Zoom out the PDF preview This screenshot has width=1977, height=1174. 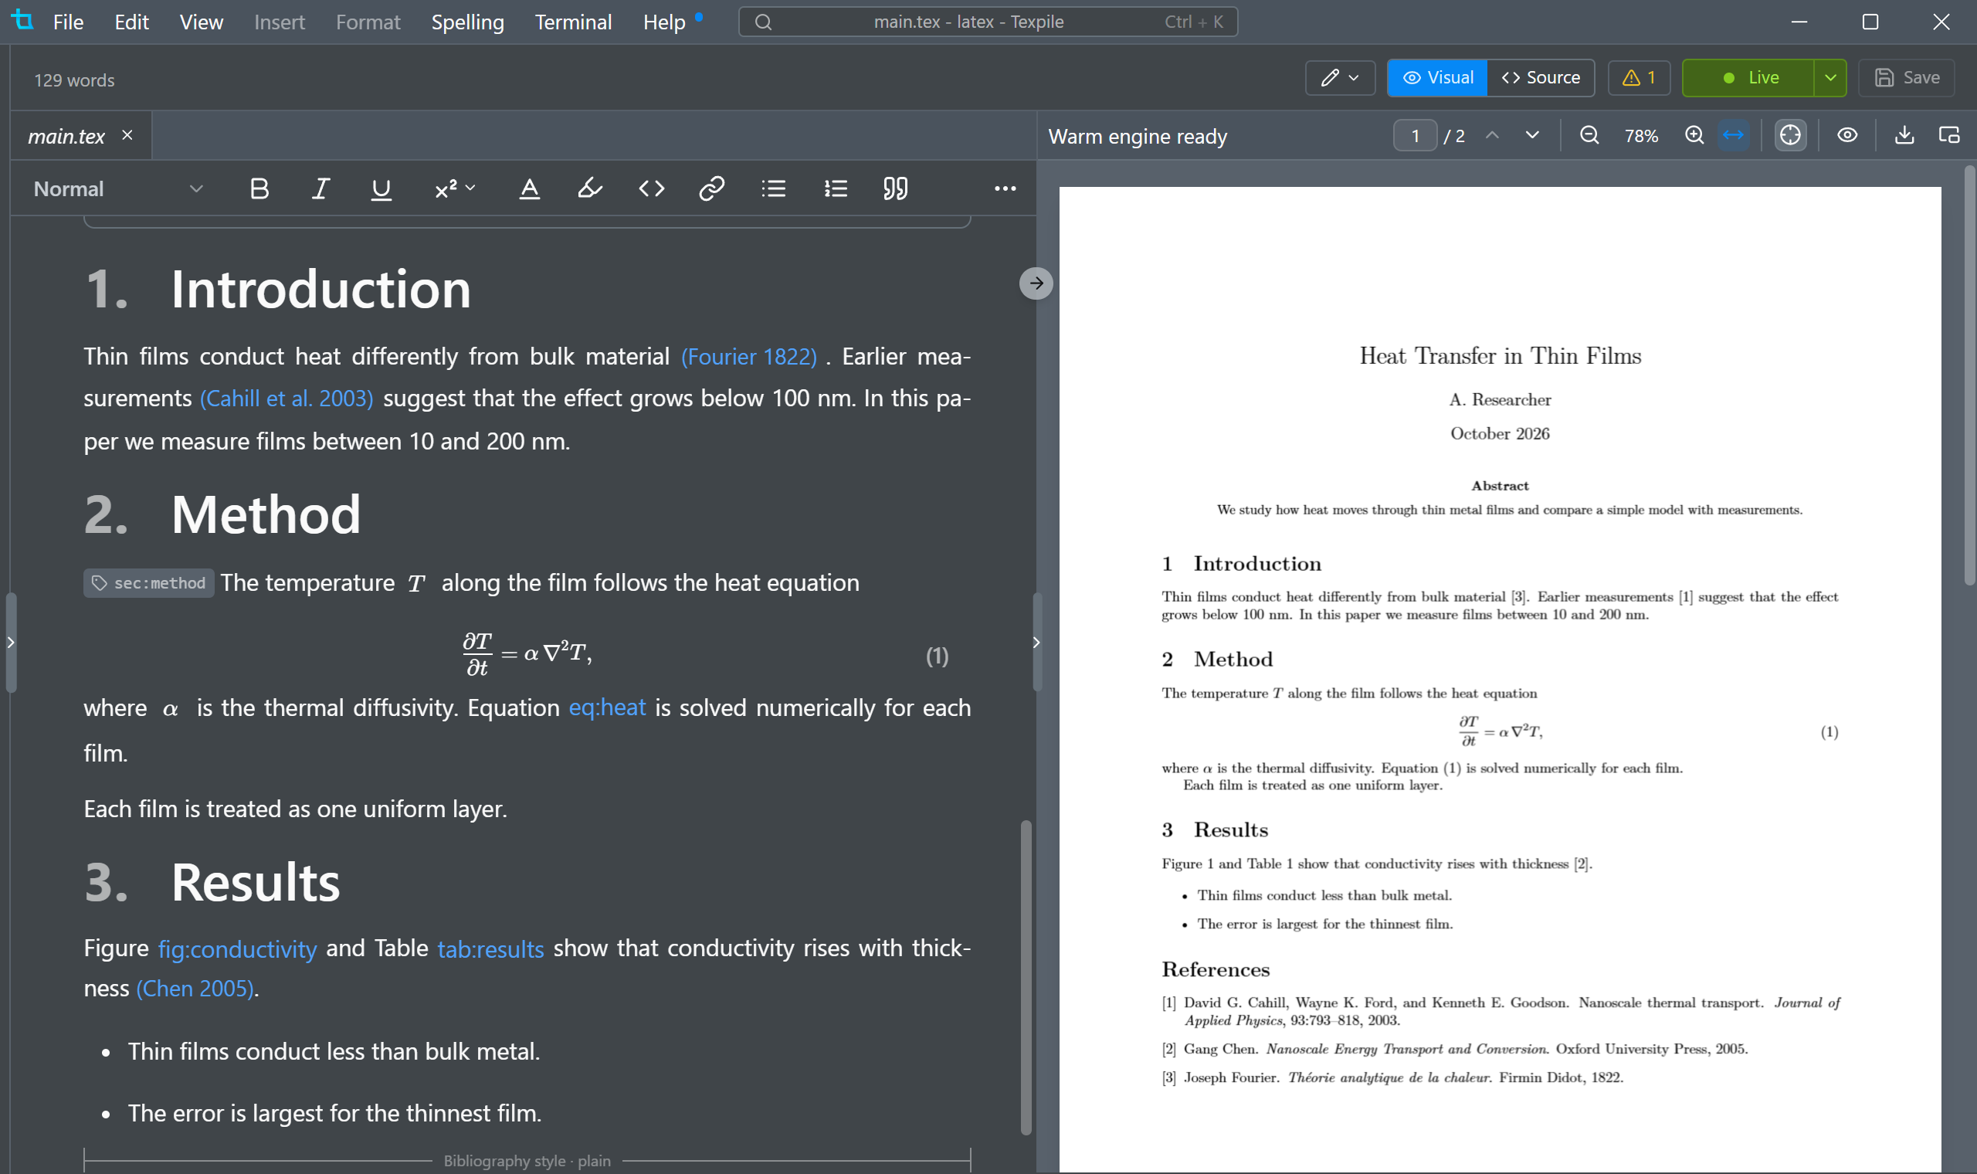pos(1589,135)
